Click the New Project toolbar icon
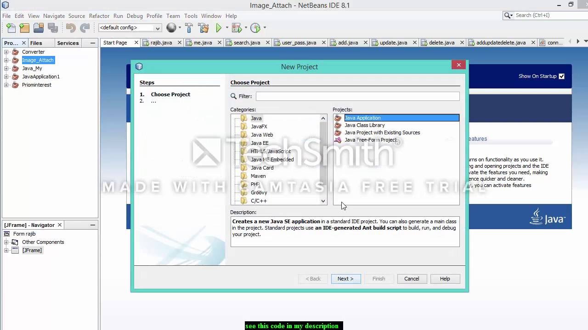The height and width of the screenshot is (330, 588). [24, 28]
